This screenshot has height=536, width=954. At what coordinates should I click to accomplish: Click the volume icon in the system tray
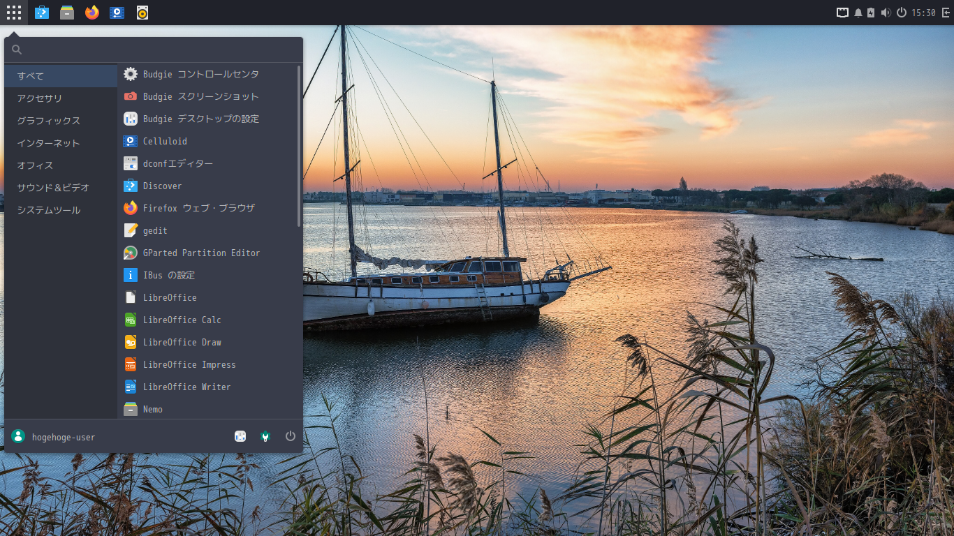point(886,12)
